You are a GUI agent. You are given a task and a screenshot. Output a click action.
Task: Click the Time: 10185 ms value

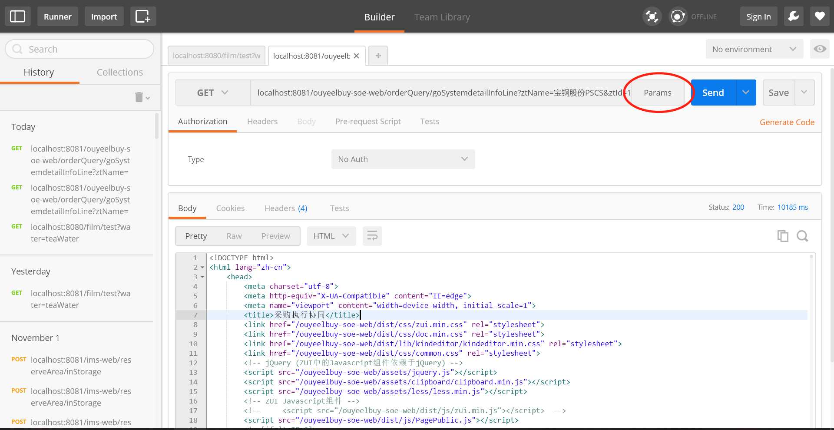pos(792,208)
